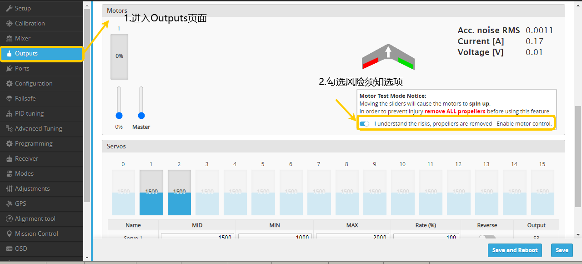Click the Alignment tool compass icon
This screenshot has width=582, height=264.
9,218
